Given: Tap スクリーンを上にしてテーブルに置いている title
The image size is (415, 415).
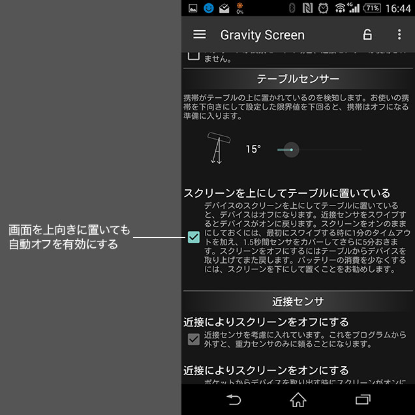Looking at the screenshot, I should tap(286, 193).
